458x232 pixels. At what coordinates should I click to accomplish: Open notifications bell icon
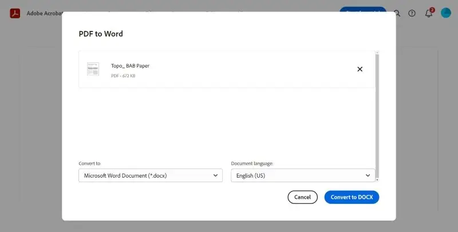coord(429,13)
